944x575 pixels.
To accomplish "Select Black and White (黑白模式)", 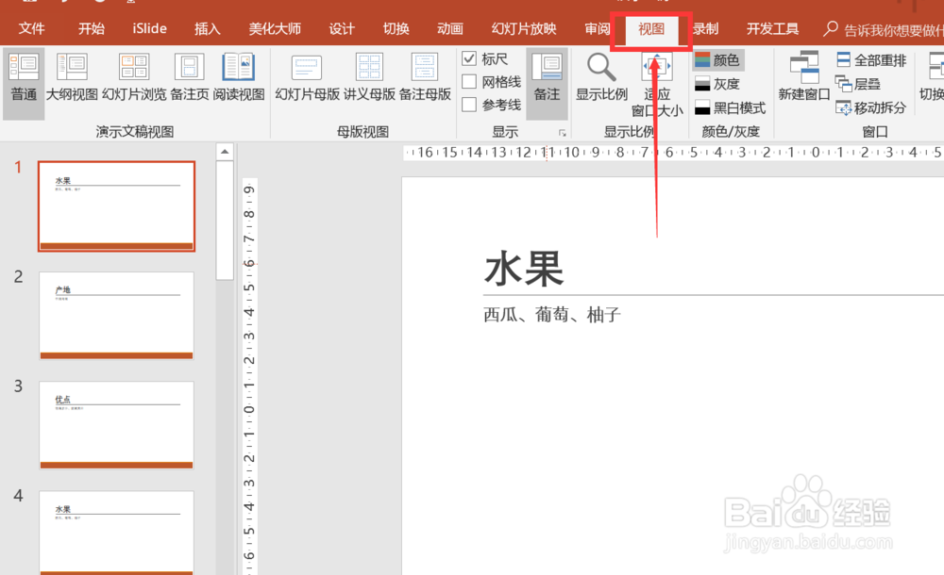I will click(x=730, y=108).
